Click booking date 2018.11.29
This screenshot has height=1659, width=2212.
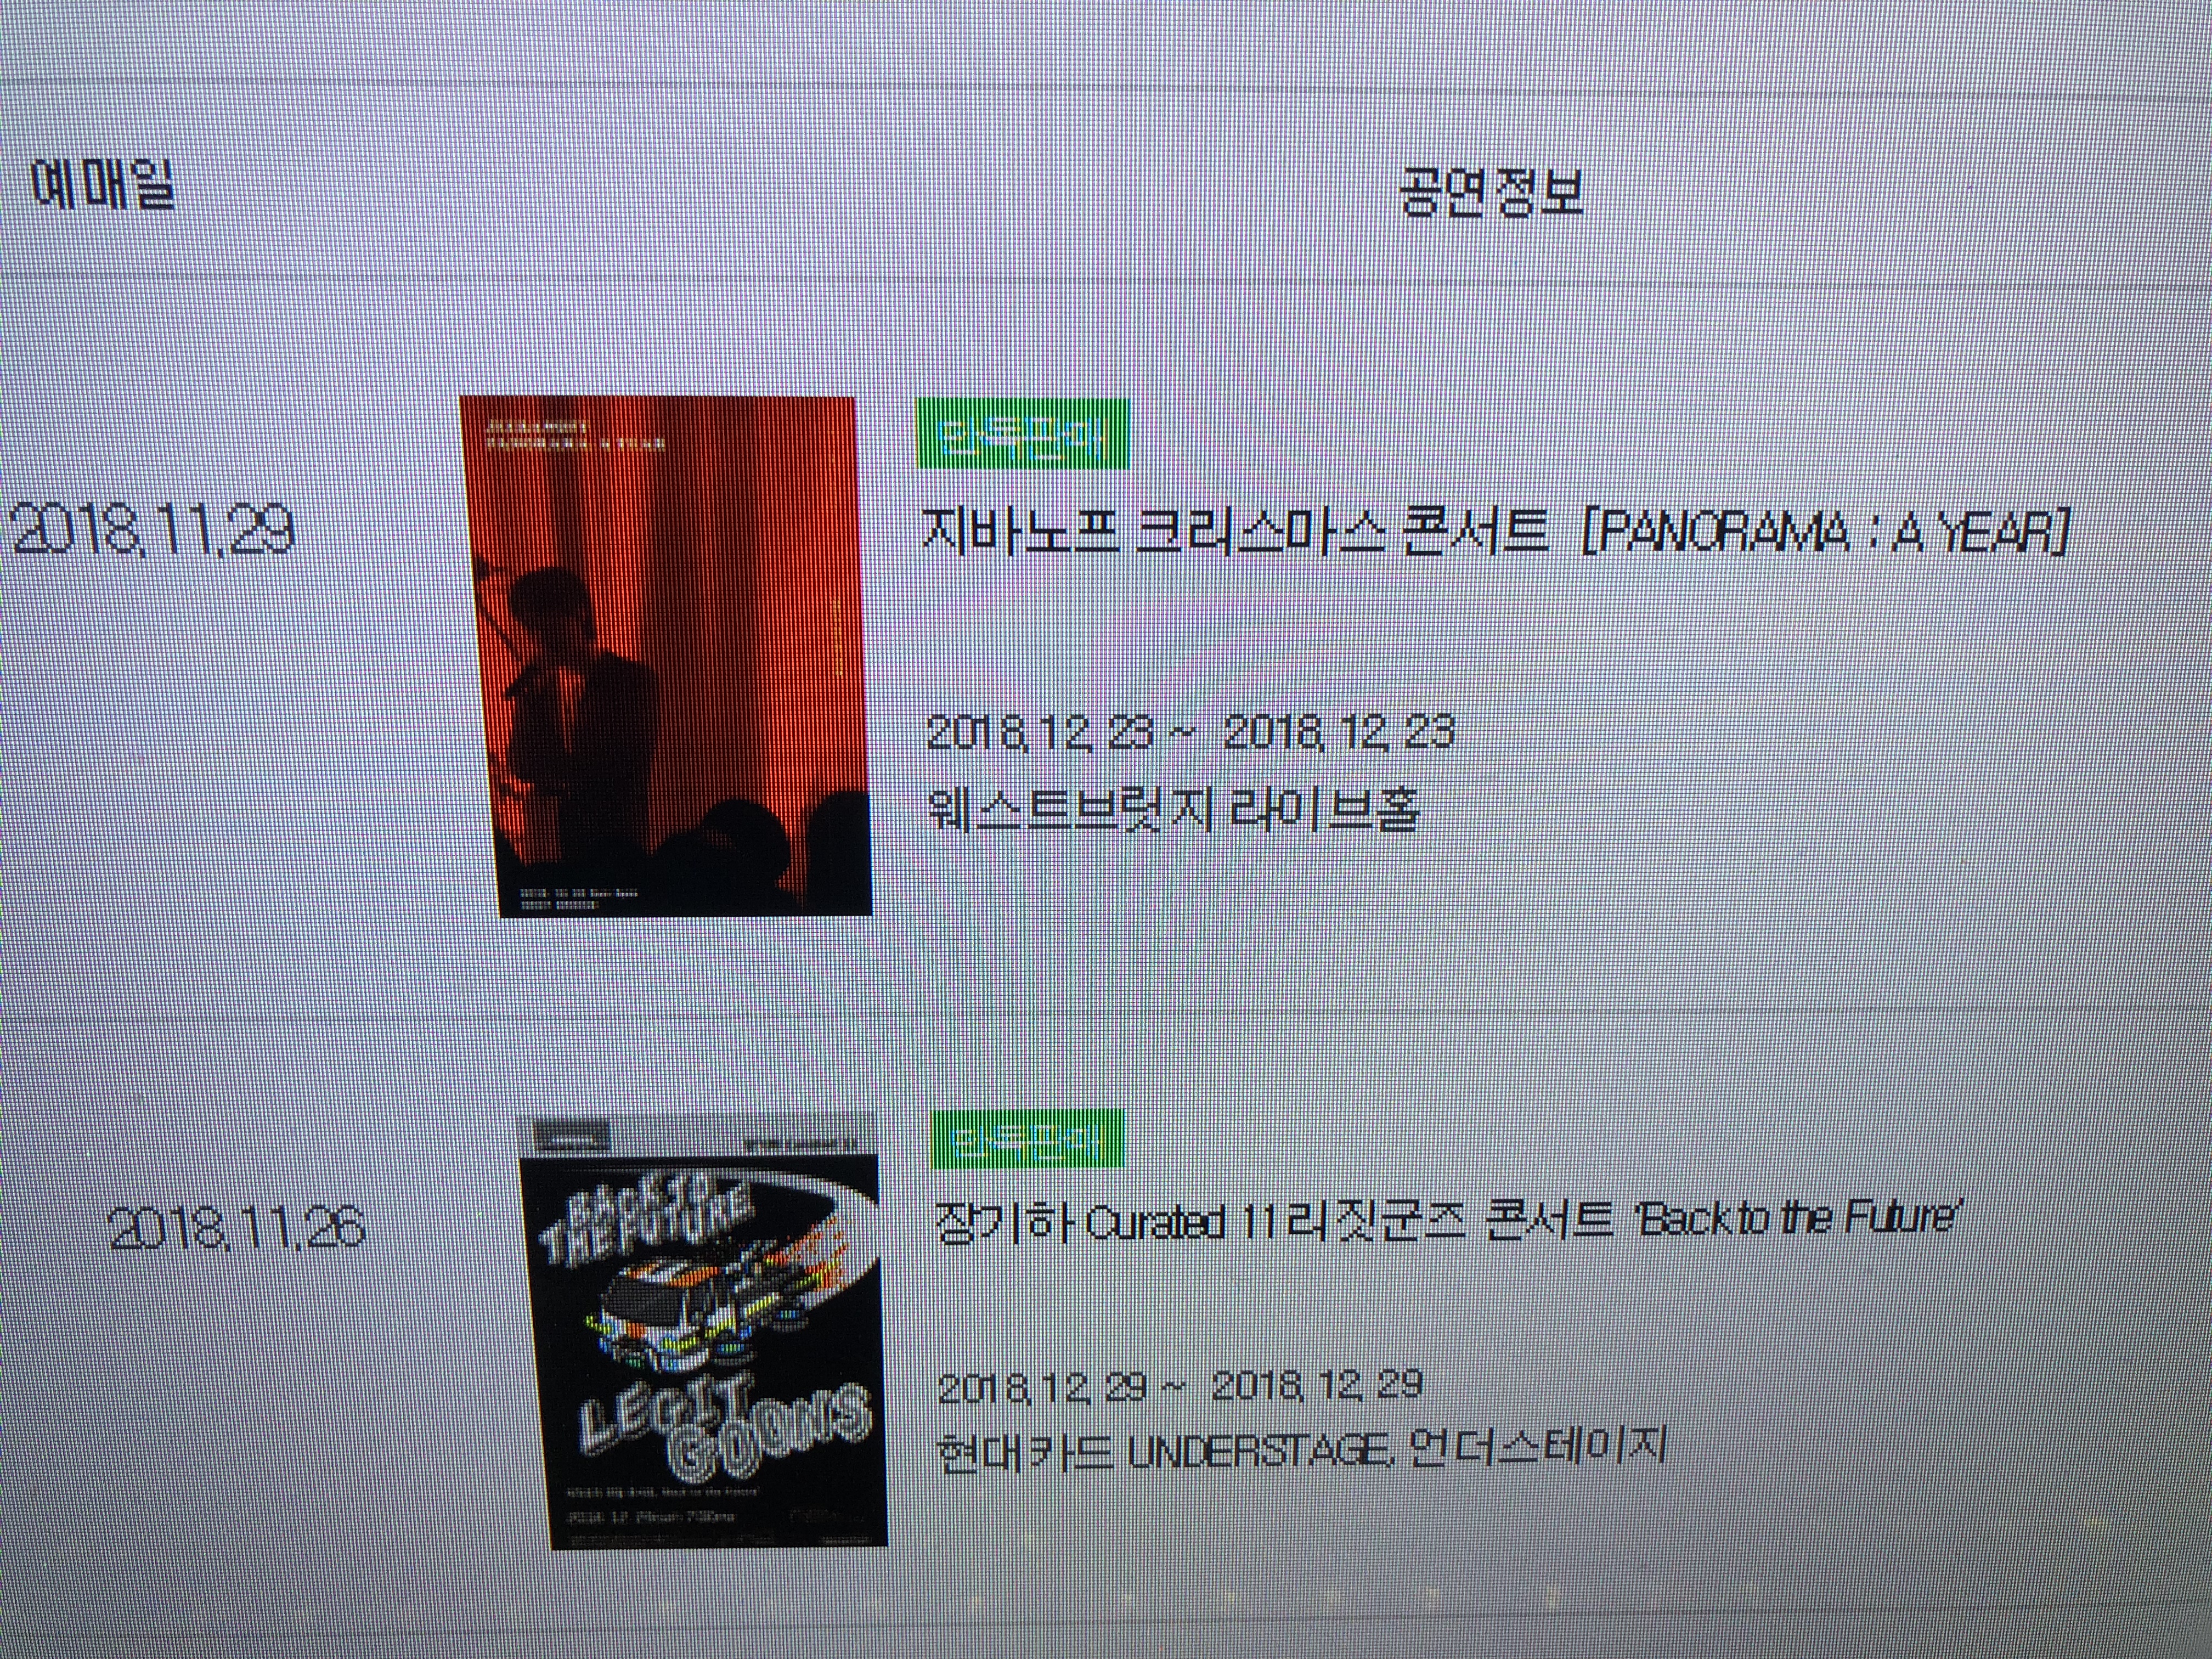[152, 529]
